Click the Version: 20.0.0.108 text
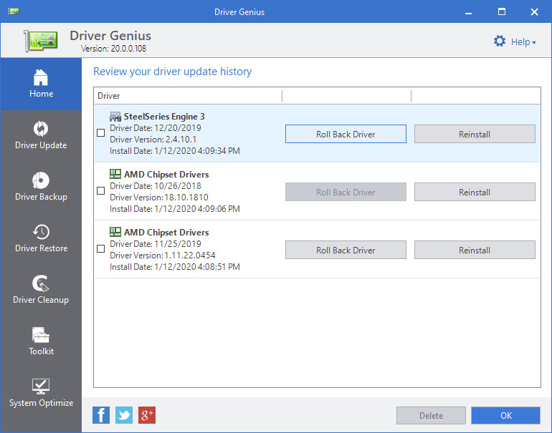Screen dimensions: 552x433 [x=113, y=49]
